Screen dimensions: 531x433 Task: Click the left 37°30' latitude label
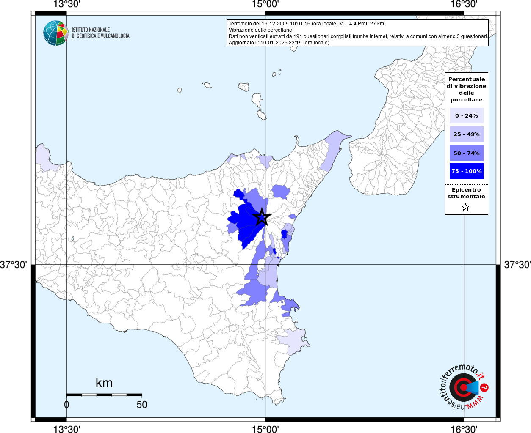pos(14,265)
